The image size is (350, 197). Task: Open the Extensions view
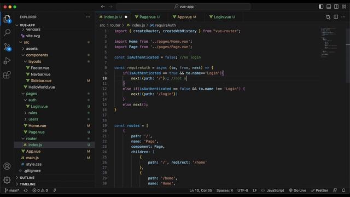pos(7,75)
